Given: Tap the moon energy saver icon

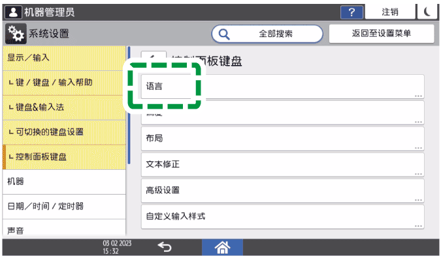Looking at the screenshot, I should tap(427, 12).
